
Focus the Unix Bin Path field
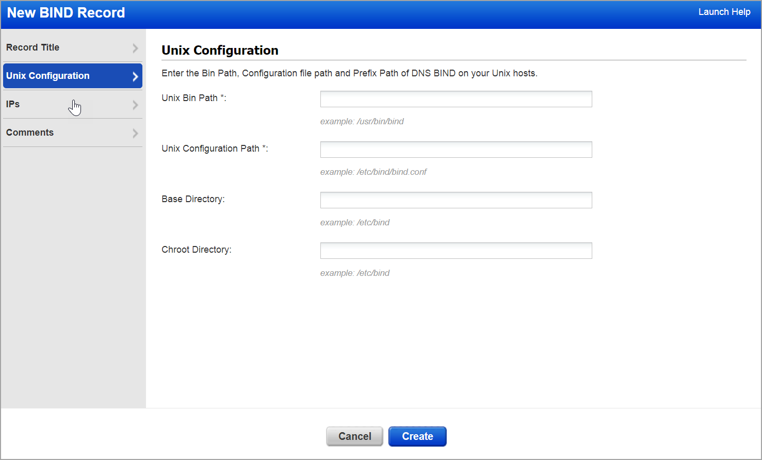tap(456, 99)
